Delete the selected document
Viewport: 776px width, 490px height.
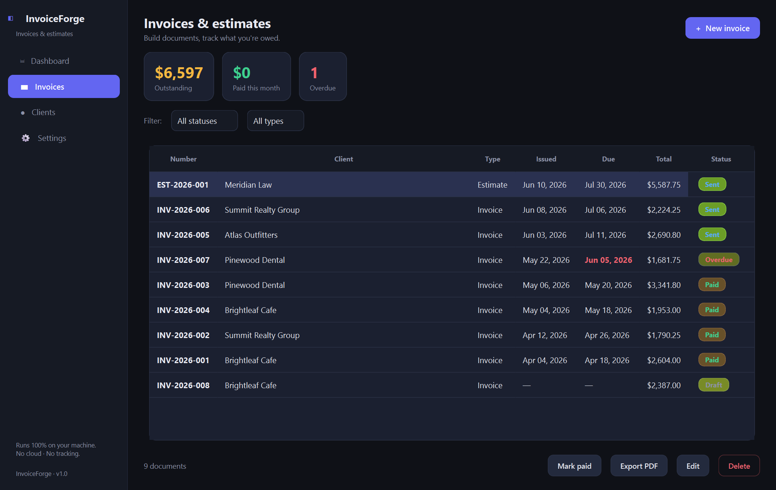click(739, 466)
